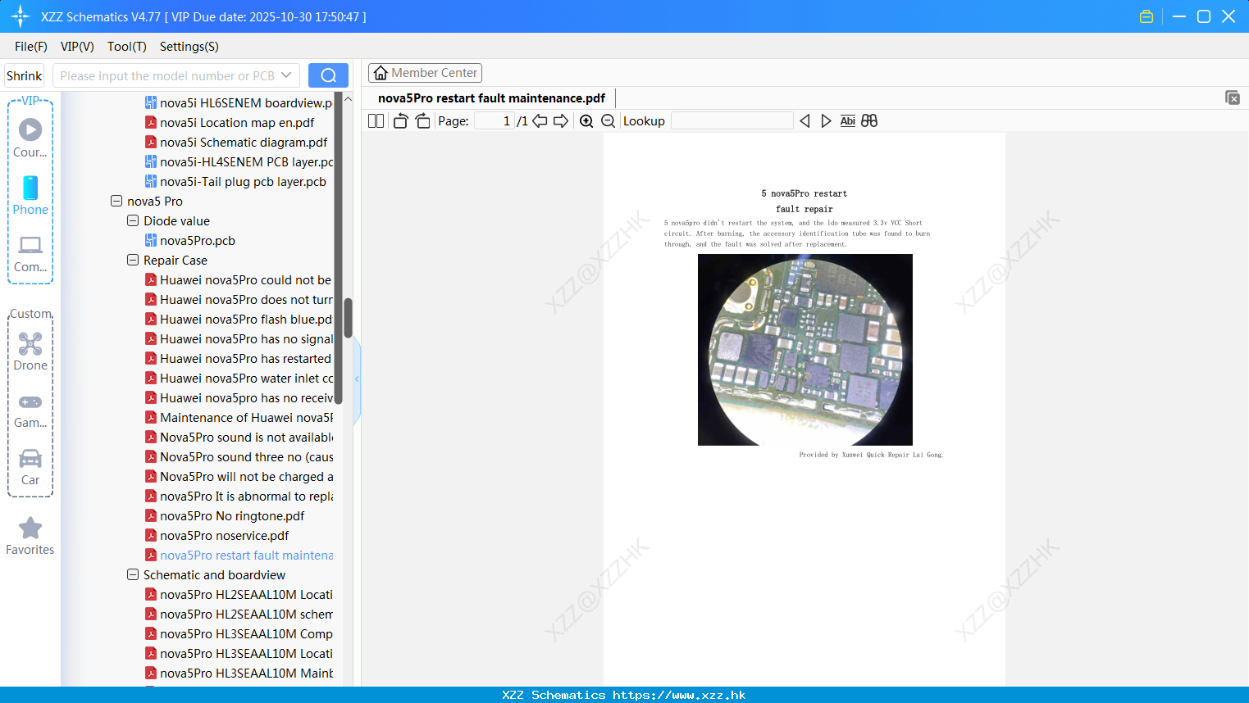Collapse the Schematic and boardview folder
The image size is (1249, 703).
pos(133,574)
